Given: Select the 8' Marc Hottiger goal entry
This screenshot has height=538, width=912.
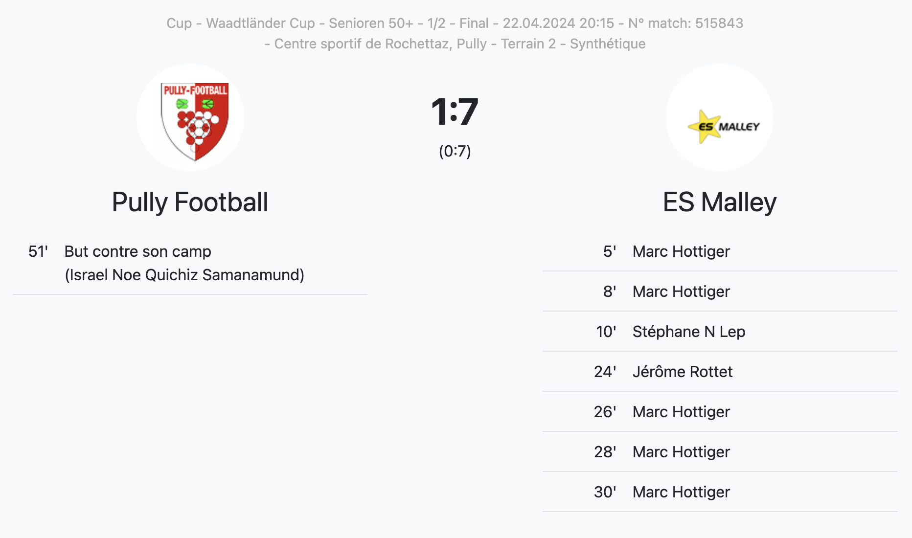Looking at the screenshot, I should [x=720, y=291].
